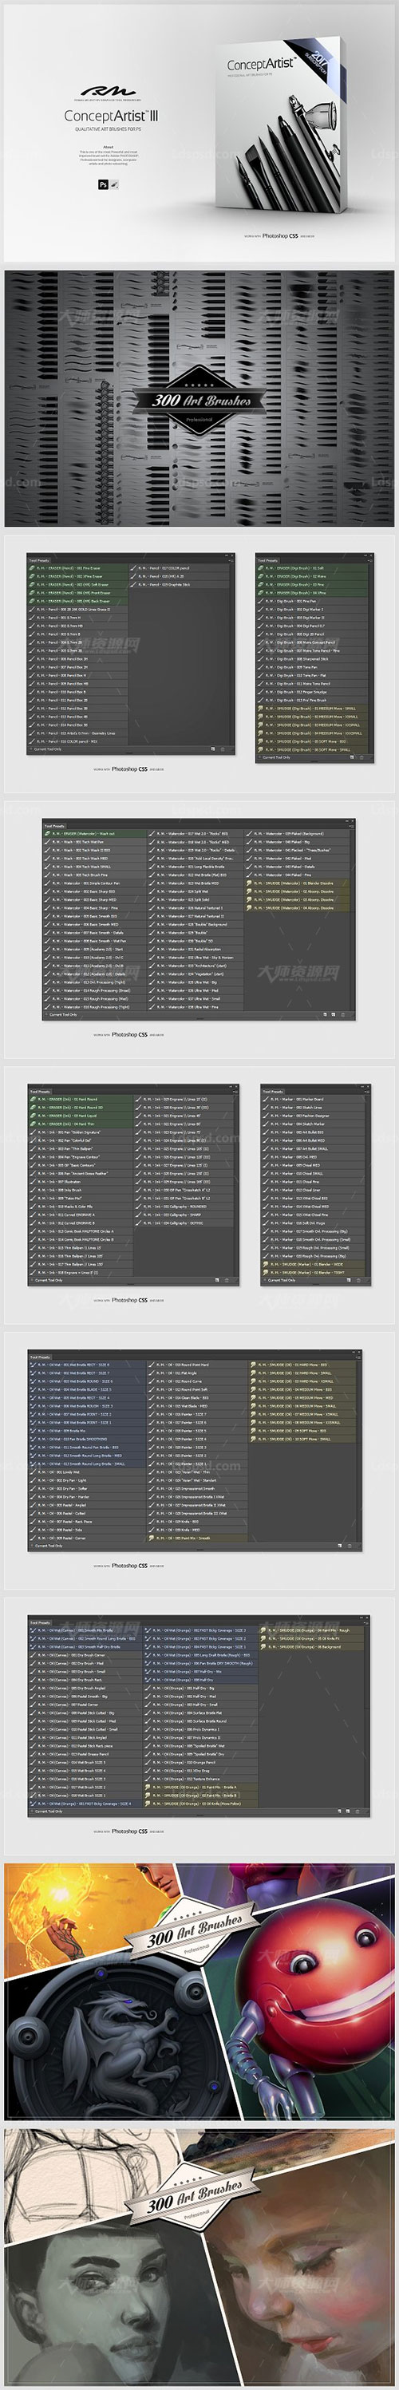Screen dimensions: 399x2390
Task: Create new preset in the Ink presets panel
Action: (x=218, y=1280)
